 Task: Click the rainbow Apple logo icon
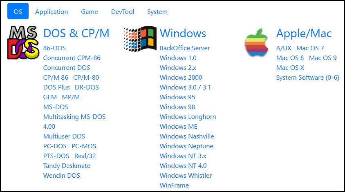coord(257,42)
